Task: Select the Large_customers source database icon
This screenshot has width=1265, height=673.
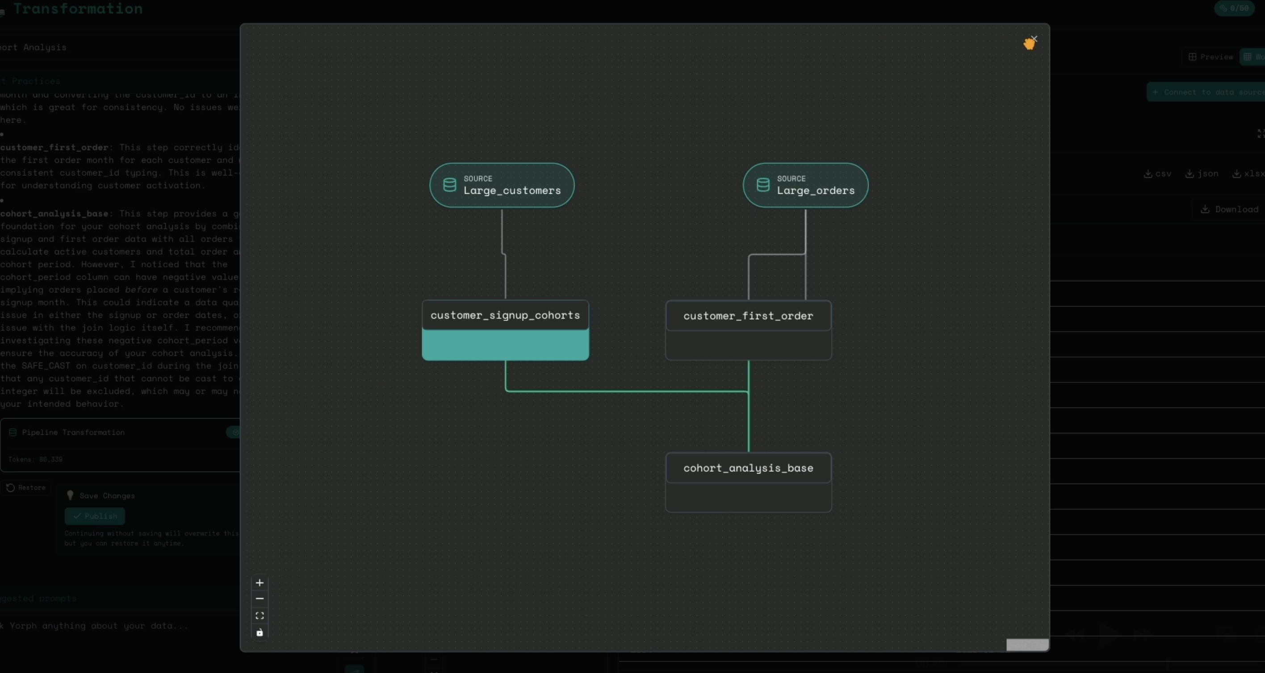Action: pos(450,184)
